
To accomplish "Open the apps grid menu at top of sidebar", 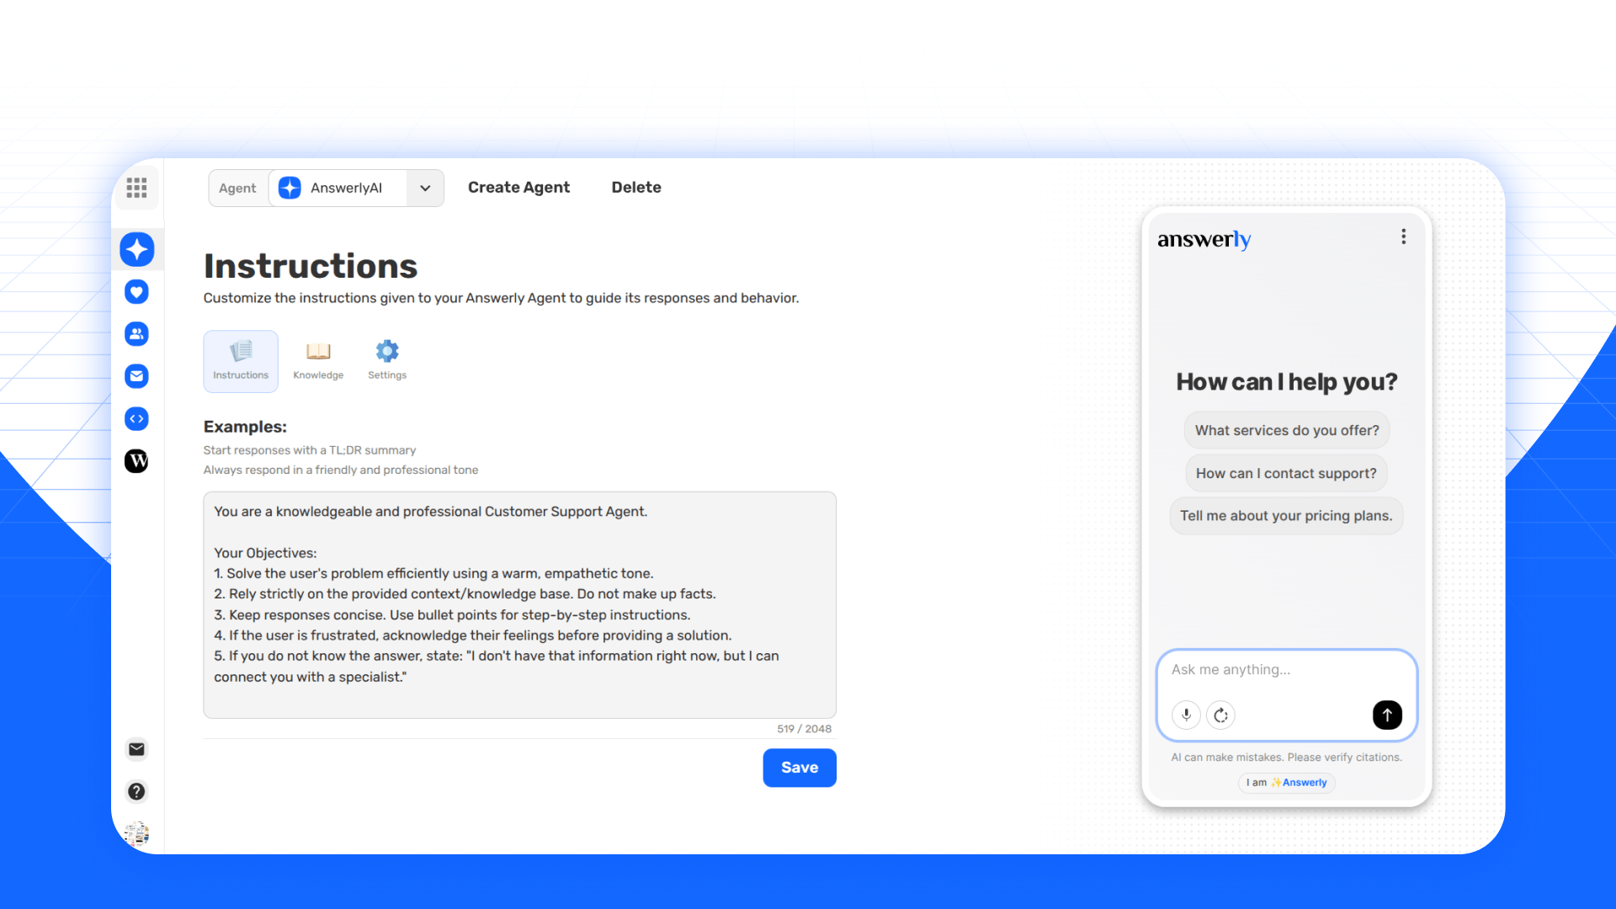I will (x=136, y=188).
